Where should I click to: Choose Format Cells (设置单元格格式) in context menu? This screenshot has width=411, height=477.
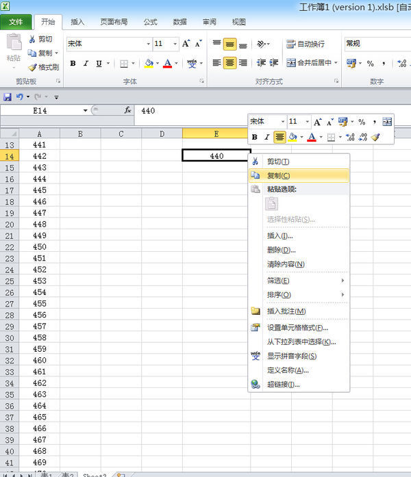click(x=299, y=327)
